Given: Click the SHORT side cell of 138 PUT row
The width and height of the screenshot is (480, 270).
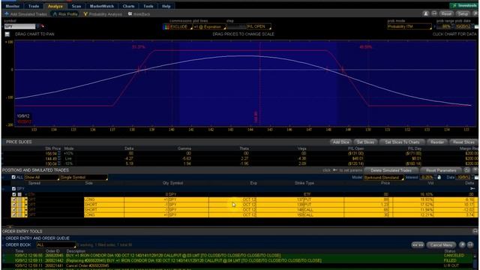Looking at the screenshot, I should pos(104,205).
